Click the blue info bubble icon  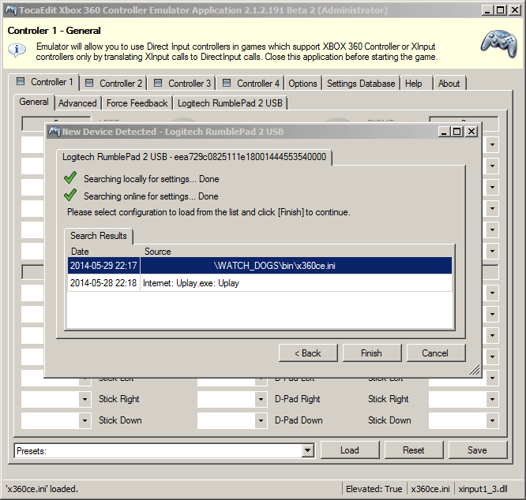17,50
